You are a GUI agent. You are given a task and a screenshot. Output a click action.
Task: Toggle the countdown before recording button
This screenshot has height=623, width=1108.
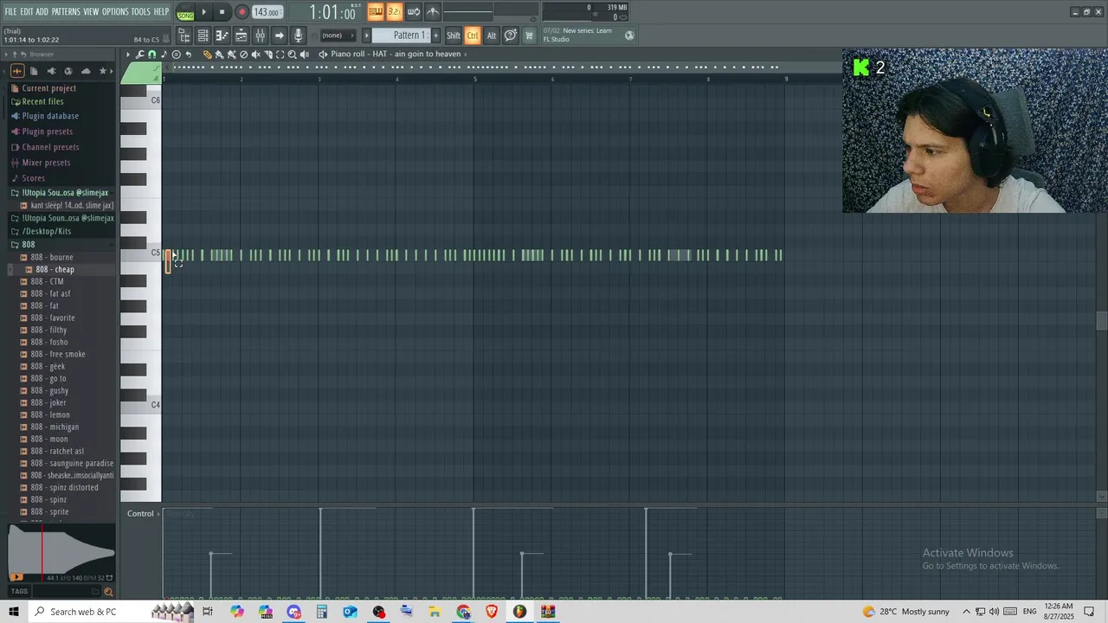(394, 12)
